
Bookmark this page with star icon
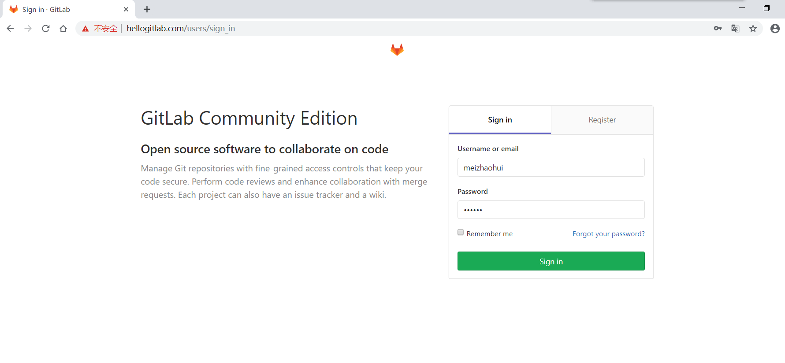click(753, 29)
